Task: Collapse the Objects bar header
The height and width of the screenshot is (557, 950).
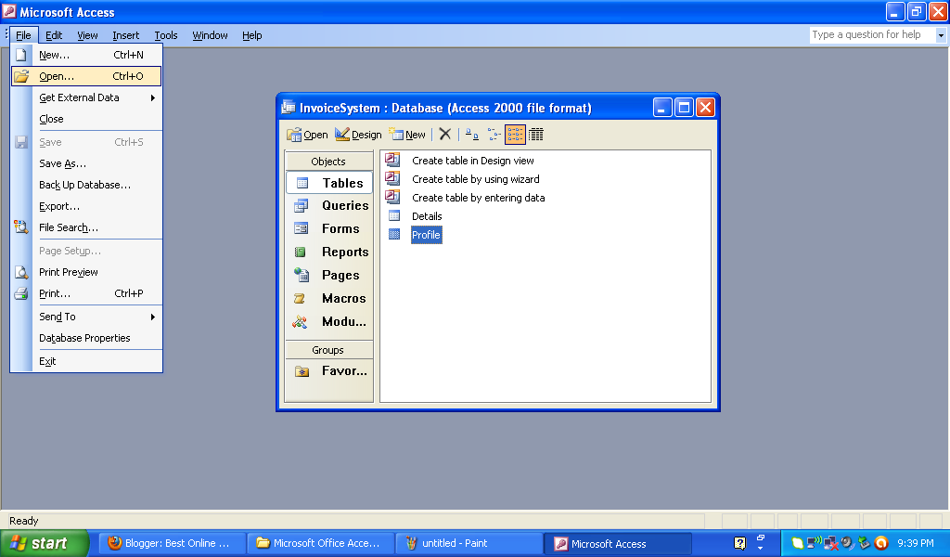Action: 328,162
